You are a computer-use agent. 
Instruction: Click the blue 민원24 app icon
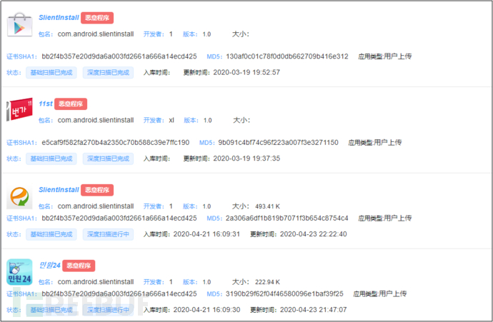tap(19, 272)
